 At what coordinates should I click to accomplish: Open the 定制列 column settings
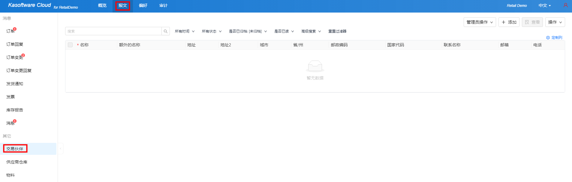pyautogui.click(x=554, y=38)
